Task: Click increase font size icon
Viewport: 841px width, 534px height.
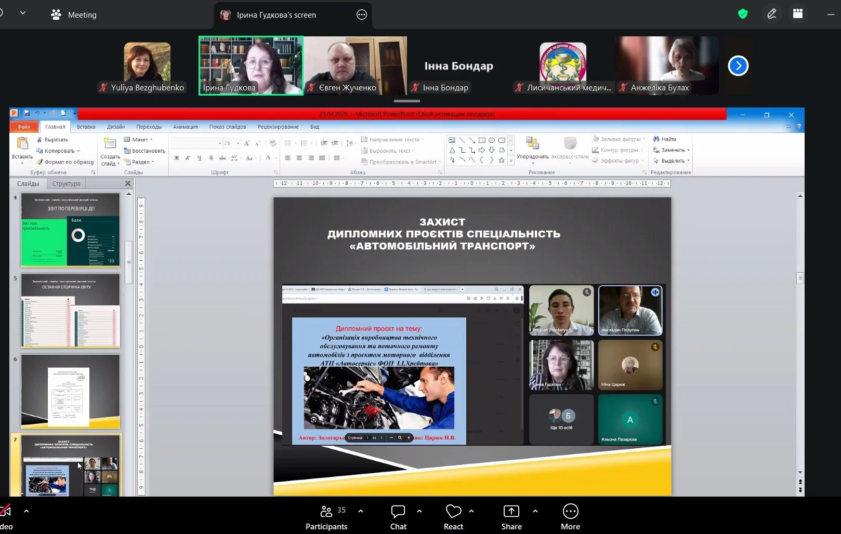Action: point(247,143)
